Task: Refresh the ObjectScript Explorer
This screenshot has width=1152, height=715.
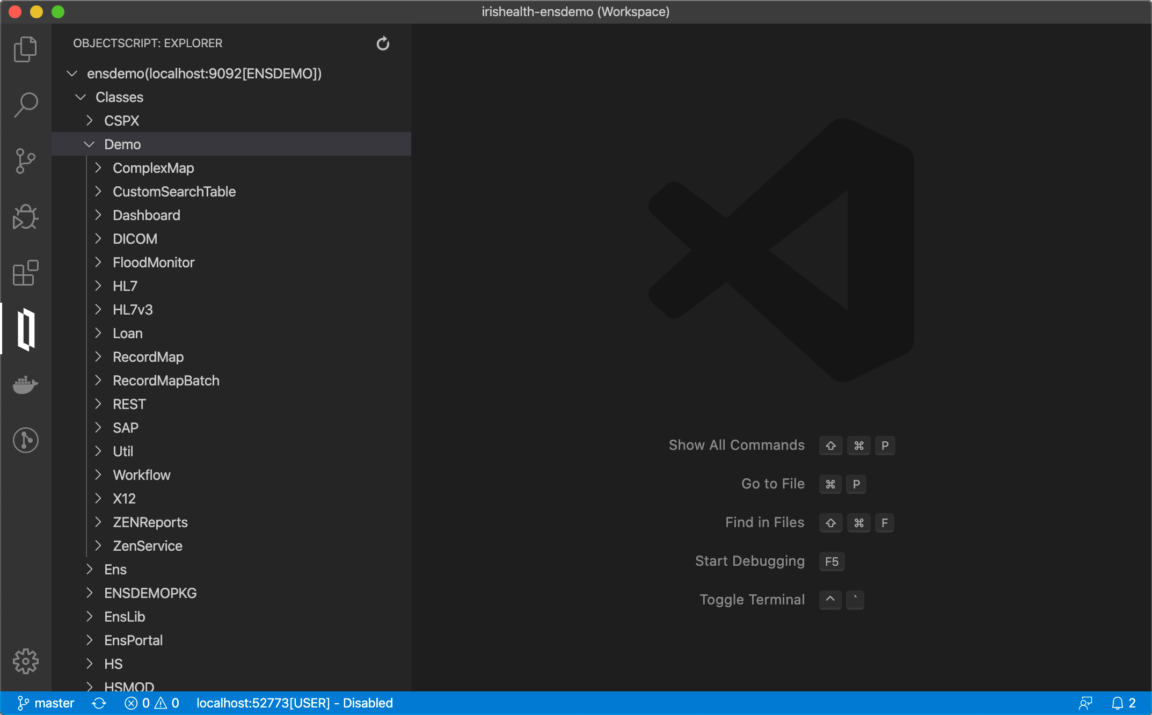Action: [383, 43]
